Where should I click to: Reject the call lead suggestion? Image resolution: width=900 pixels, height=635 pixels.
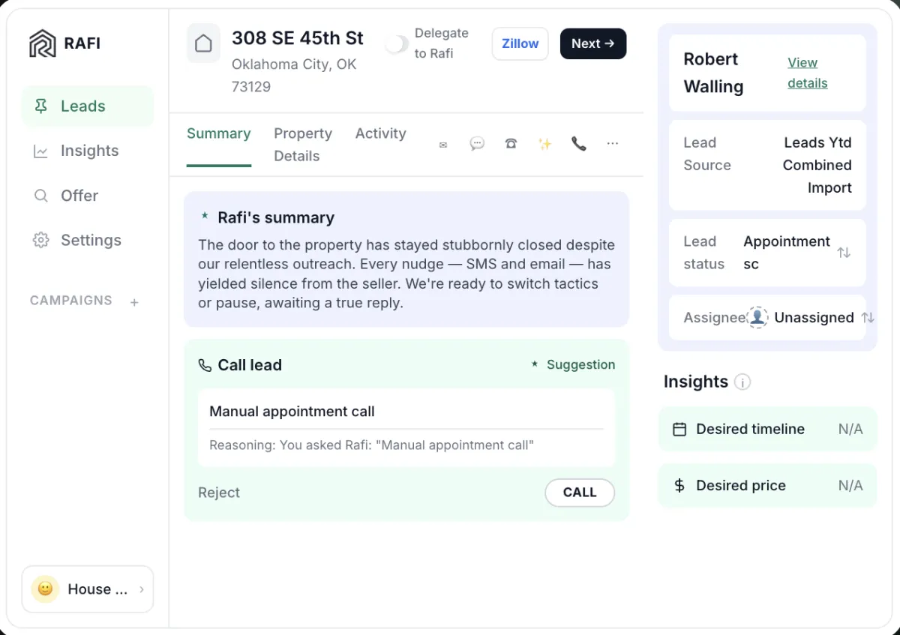point(219,493)
